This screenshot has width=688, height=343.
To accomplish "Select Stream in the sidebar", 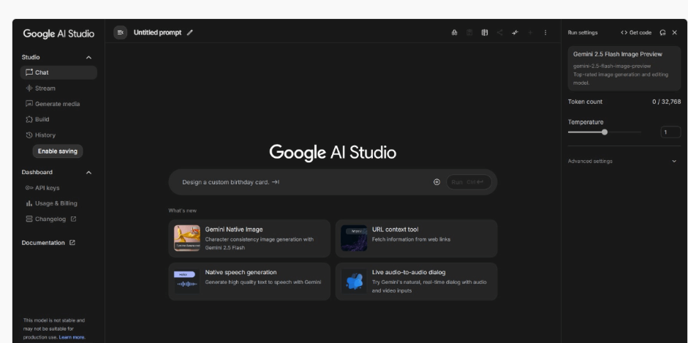I will coord(45,88).
